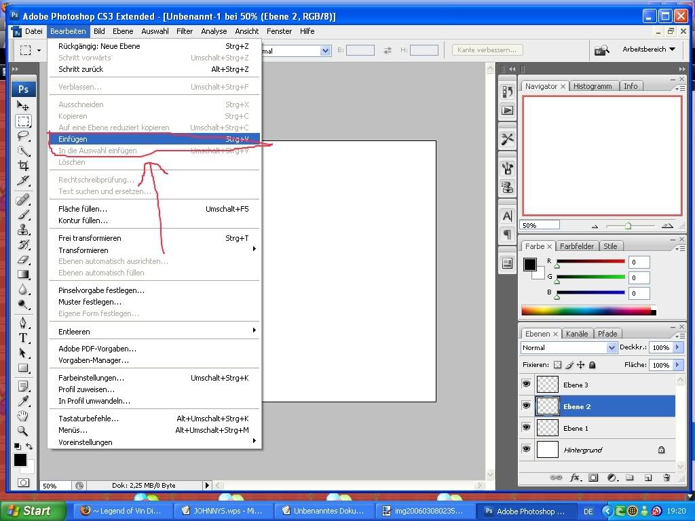Select the Ebene 3 layer thumbnail
The image size is (695, 521).
(x=548, y=384)
